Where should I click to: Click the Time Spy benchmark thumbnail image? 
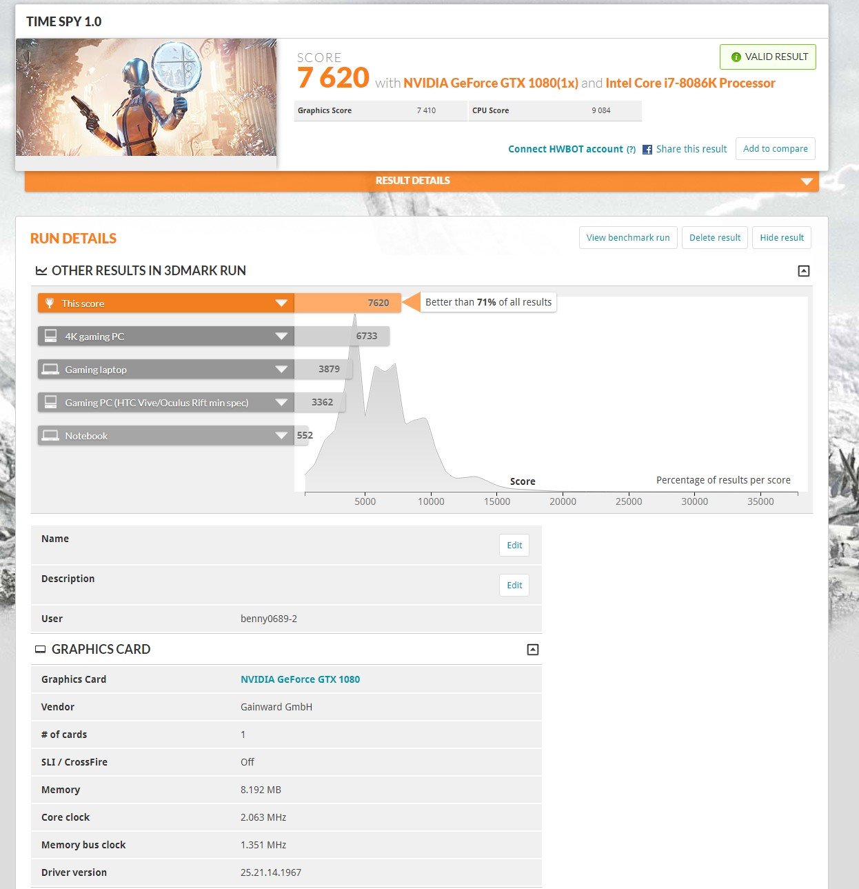[146, 97]
